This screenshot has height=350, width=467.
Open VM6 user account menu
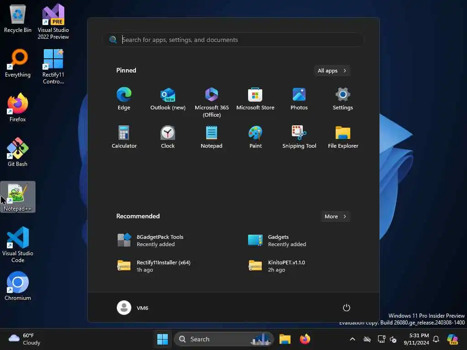(133, 308)
